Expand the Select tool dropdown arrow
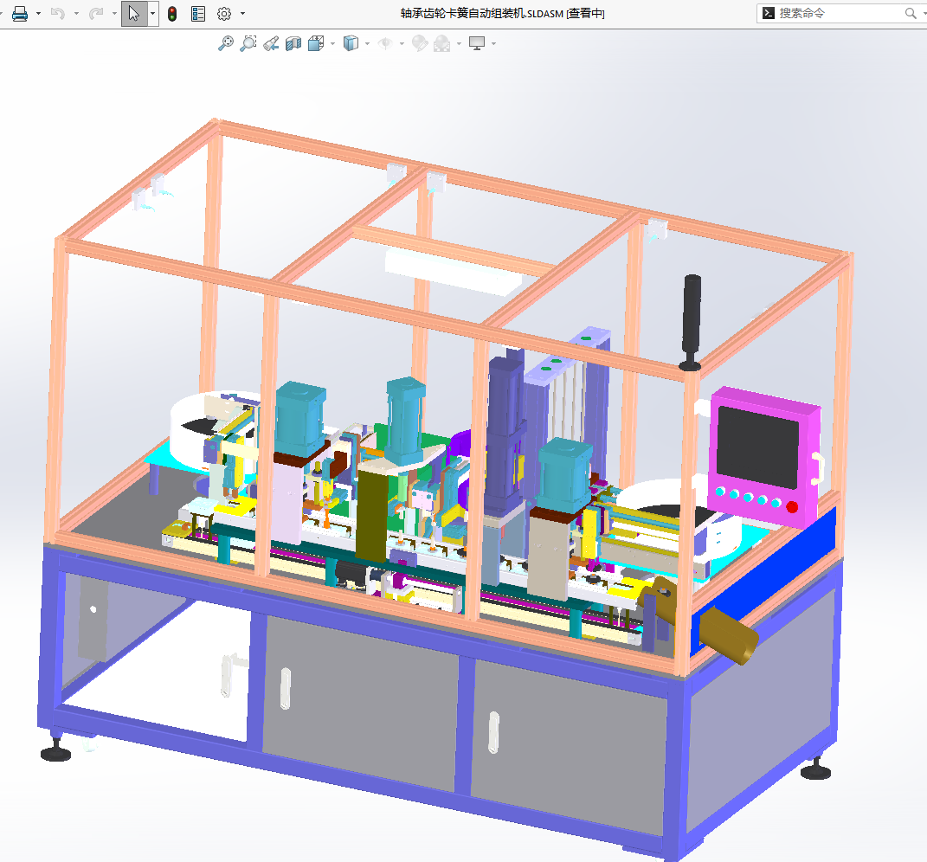 [x=152, y=13]
